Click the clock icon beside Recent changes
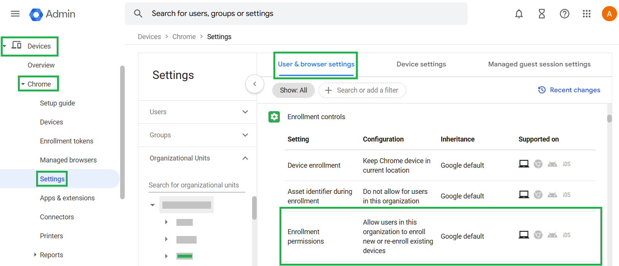Image resolution: width=619 pixels, height=266 pixels. (542, 90)
